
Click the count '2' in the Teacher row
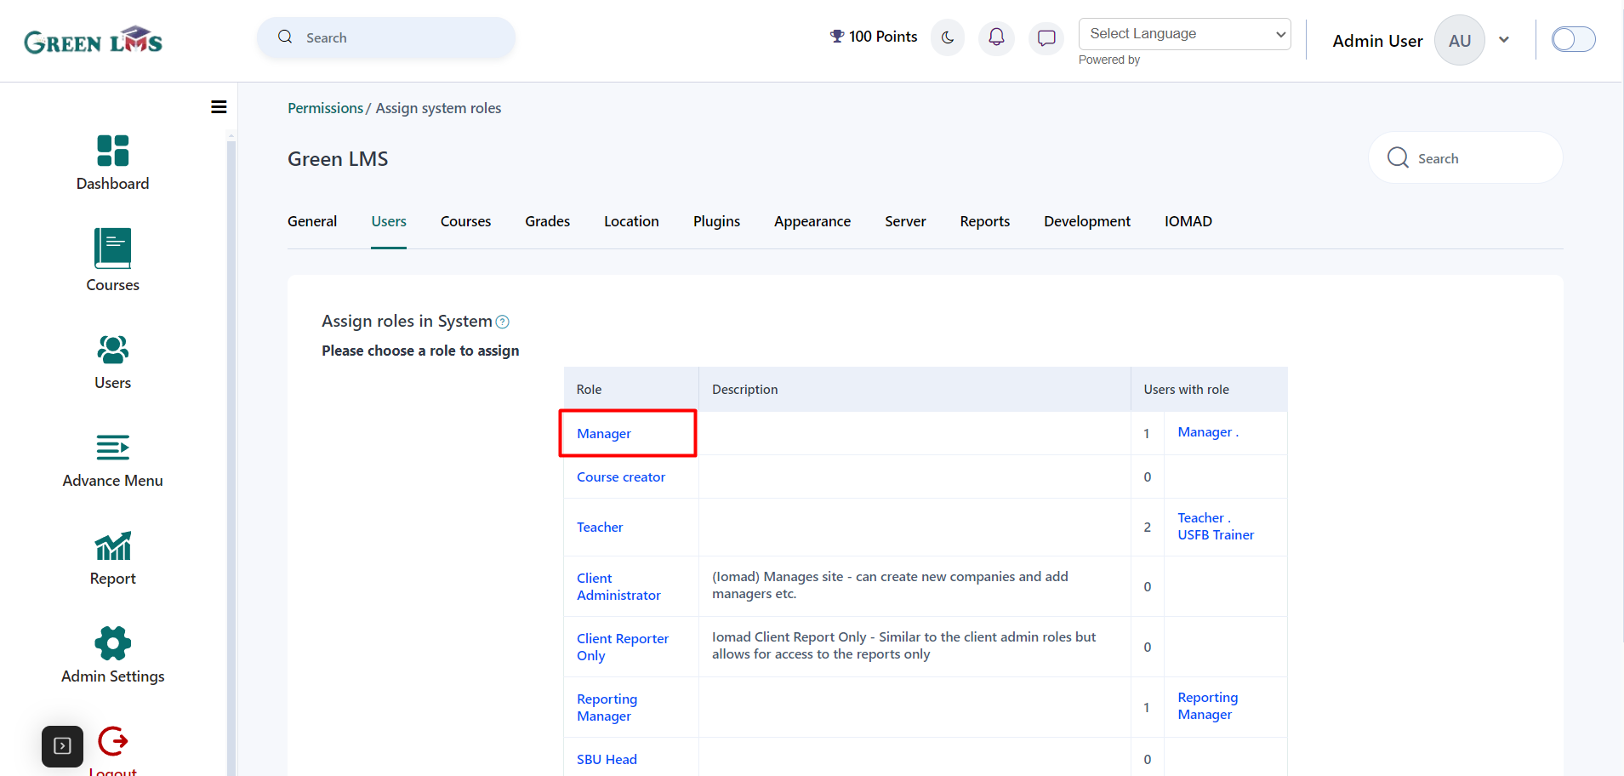[x=1148, y=528]
